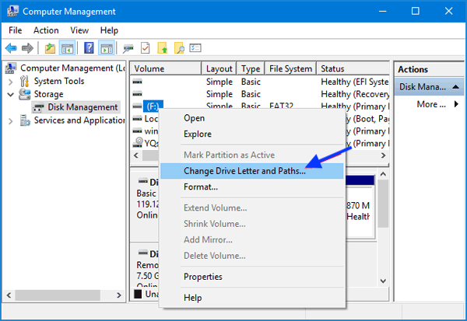Click the Forward arrow toolbar icon
This screenshot has width=467, height=321.
[x=27, y=48]
